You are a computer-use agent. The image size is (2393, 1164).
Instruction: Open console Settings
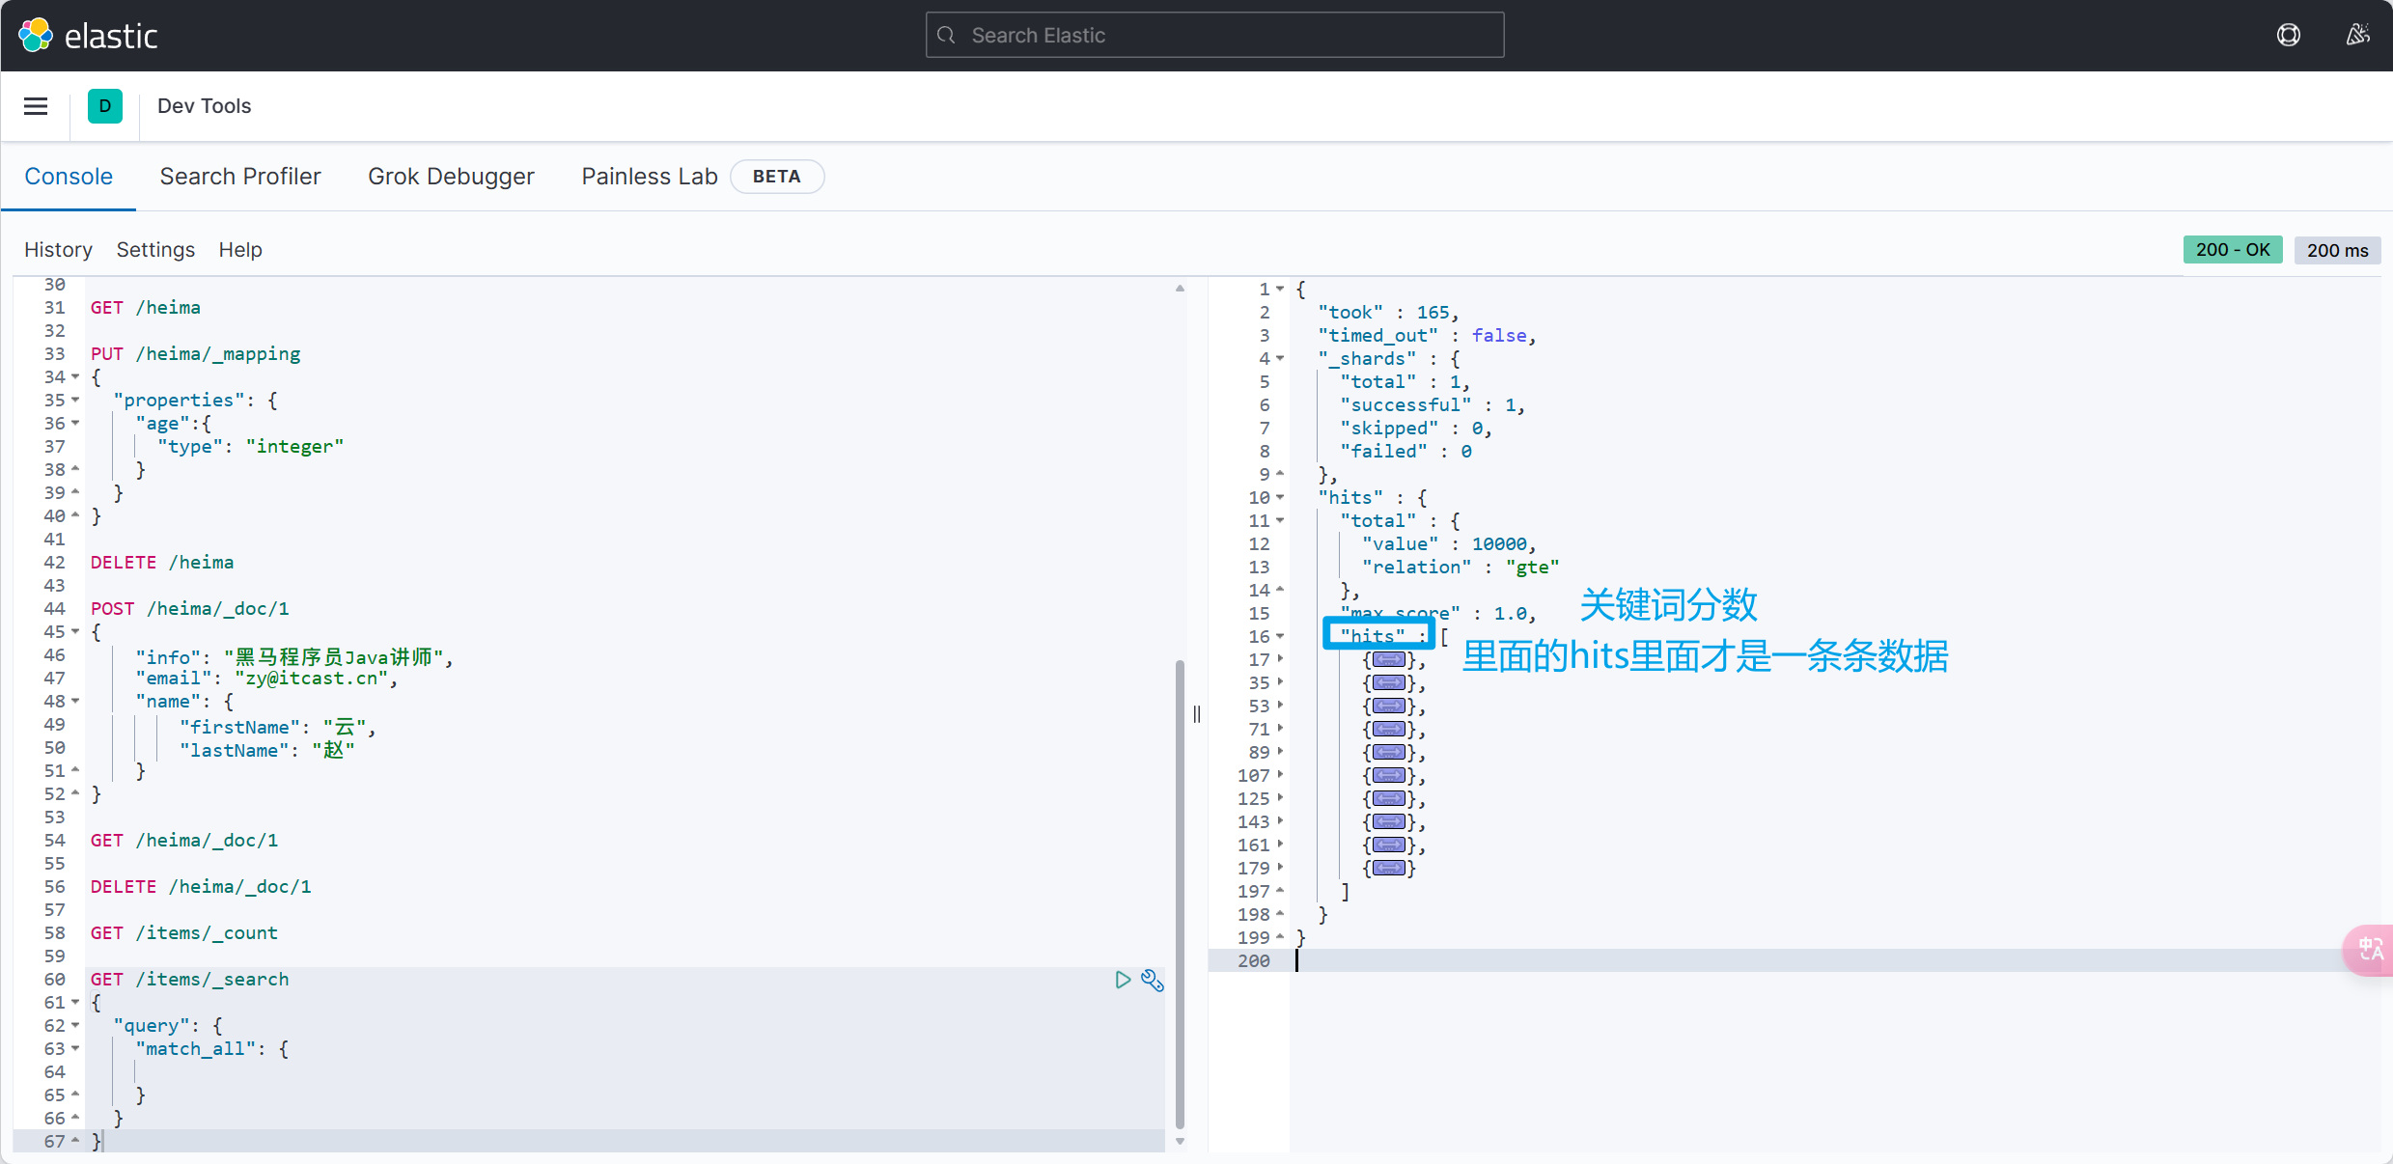tap(155, 250)
